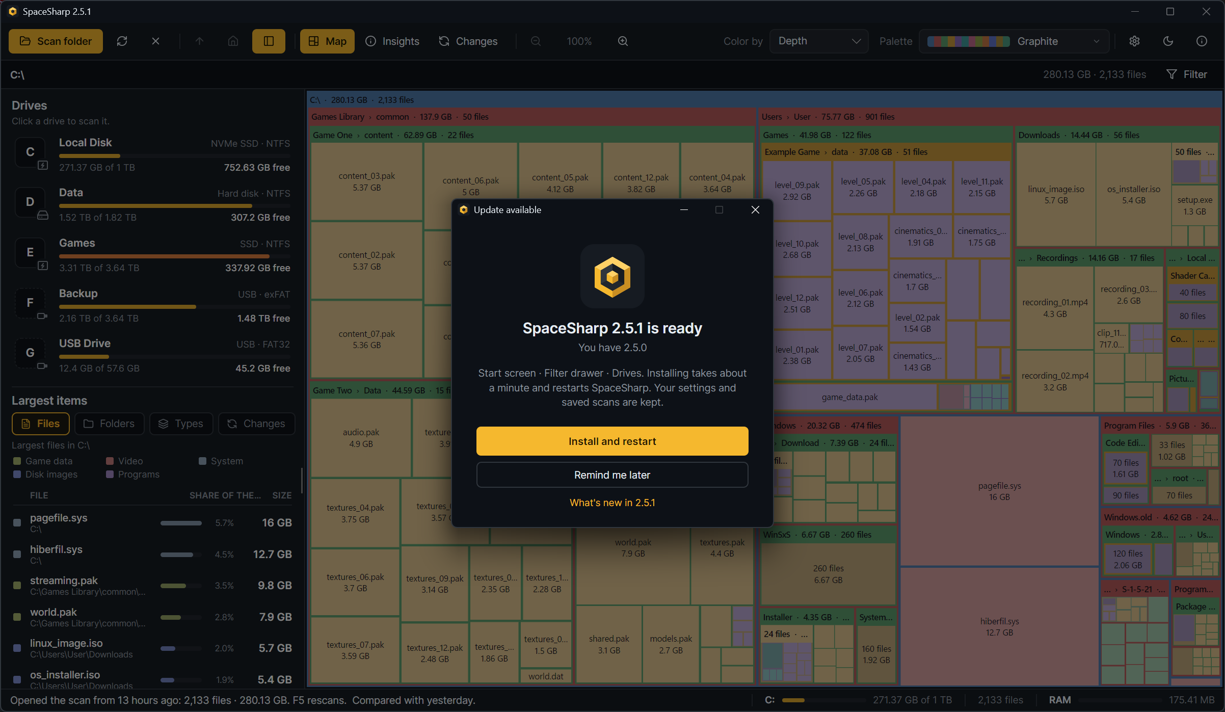
Task: Select the Files tab in Largest items
Action: click(x=41, y=424)
